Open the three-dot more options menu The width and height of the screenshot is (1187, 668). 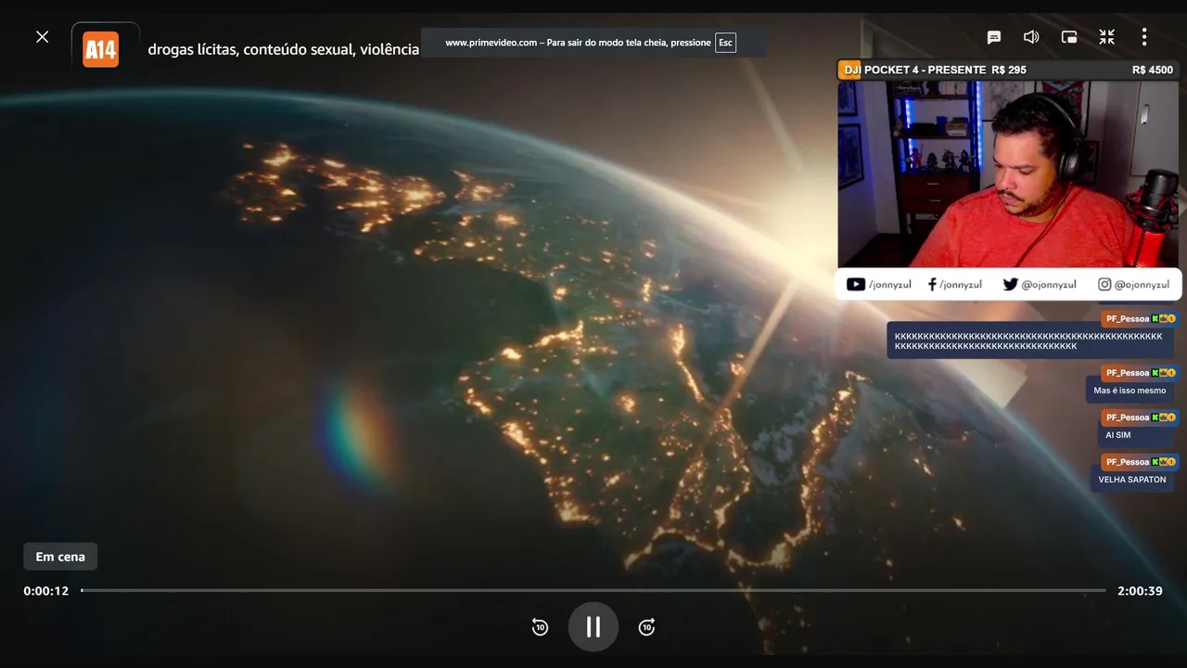point(1144,37)
